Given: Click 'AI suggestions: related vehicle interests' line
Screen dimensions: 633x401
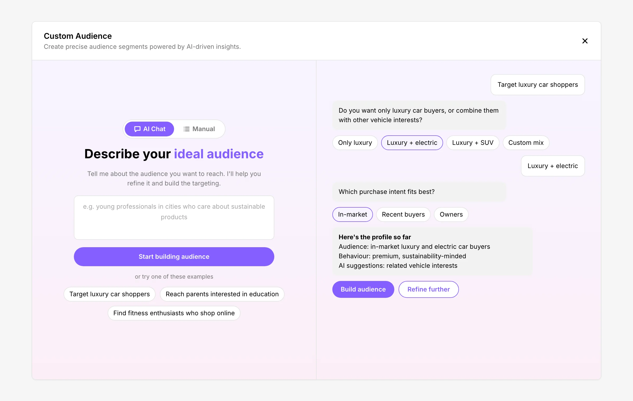Looking at the screenshot, I should point(398,266).
